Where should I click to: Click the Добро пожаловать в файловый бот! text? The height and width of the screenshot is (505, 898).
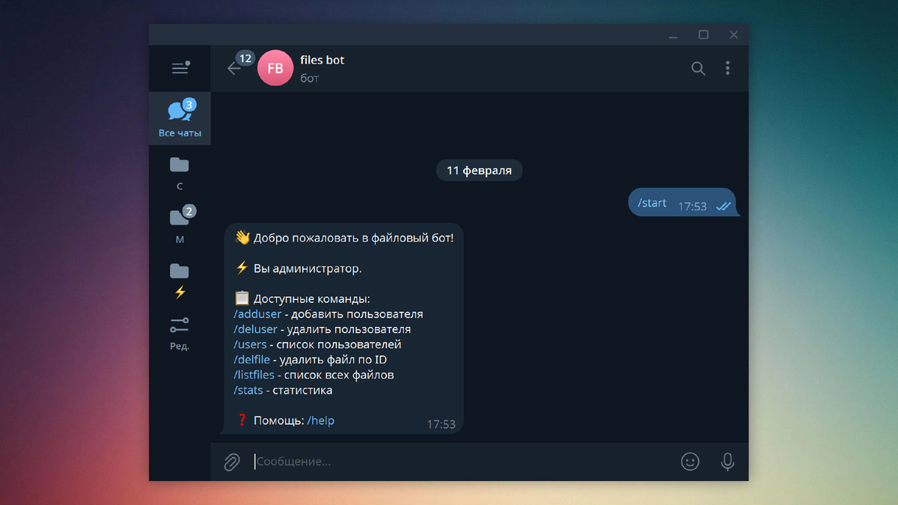click(353, 238)
